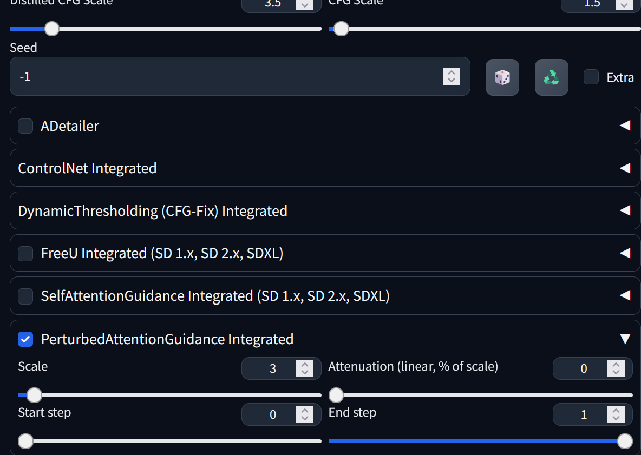Click the PerturbedAttentionGuidance Integrated label
This screenshot has width=641, height=455.
(167, 339)
